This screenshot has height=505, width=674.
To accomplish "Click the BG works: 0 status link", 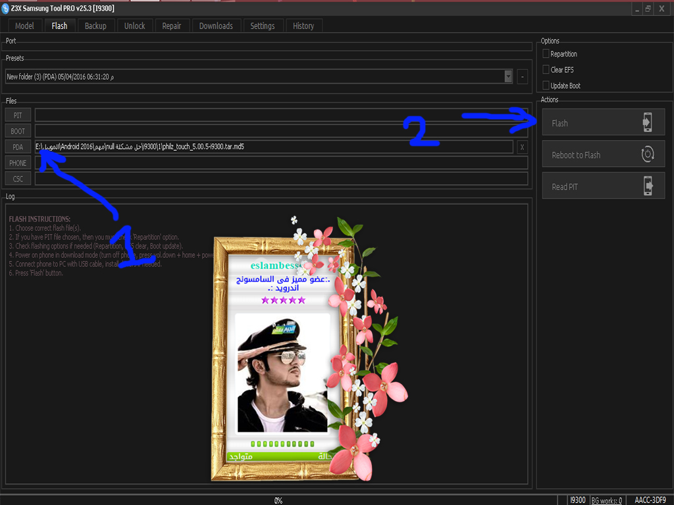I will [606, 500].
